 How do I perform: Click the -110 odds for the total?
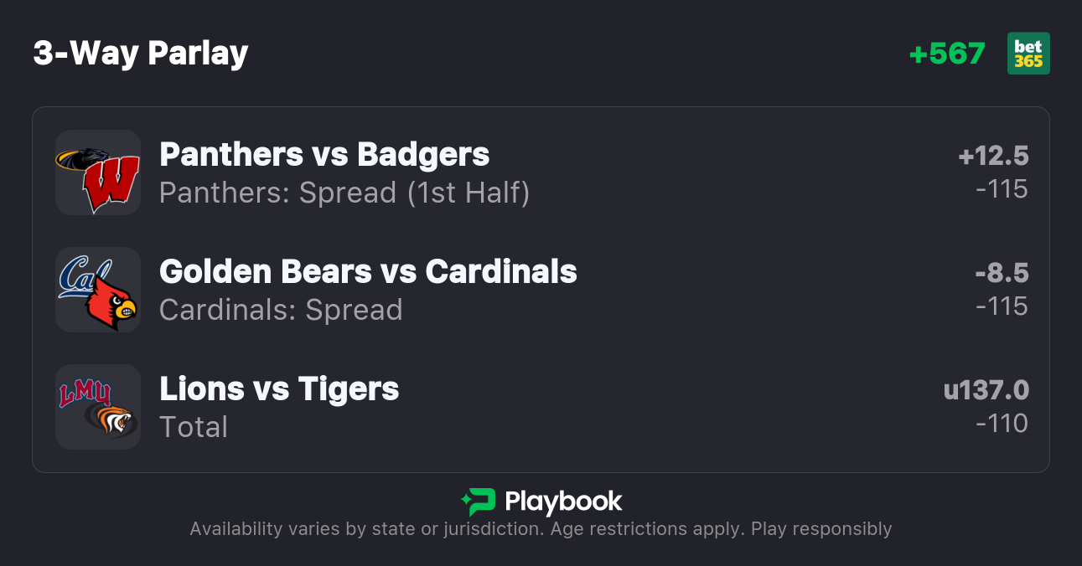click(1002, 424)
